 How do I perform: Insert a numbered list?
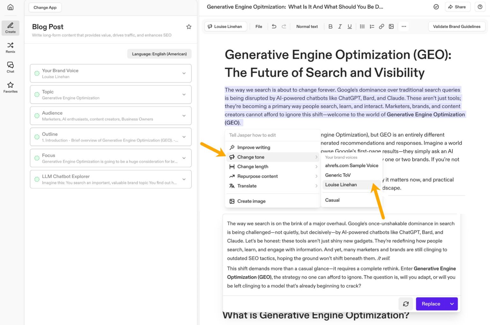coord(372,26)
